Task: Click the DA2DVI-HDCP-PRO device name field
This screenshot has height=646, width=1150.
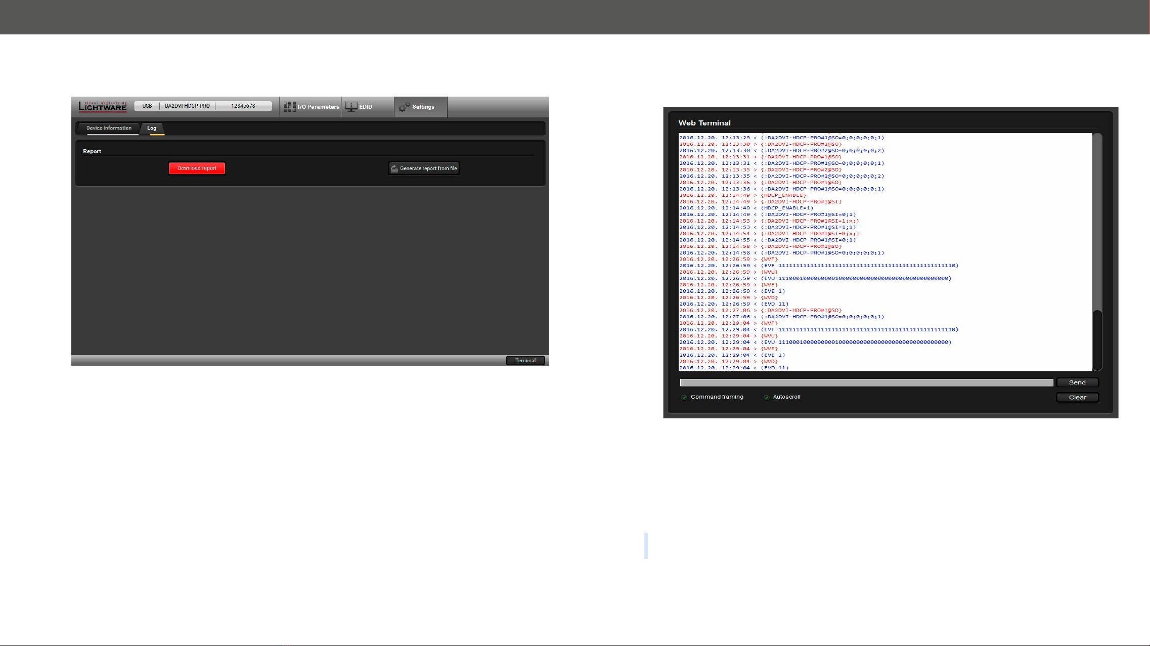Action: coord(187,106)
